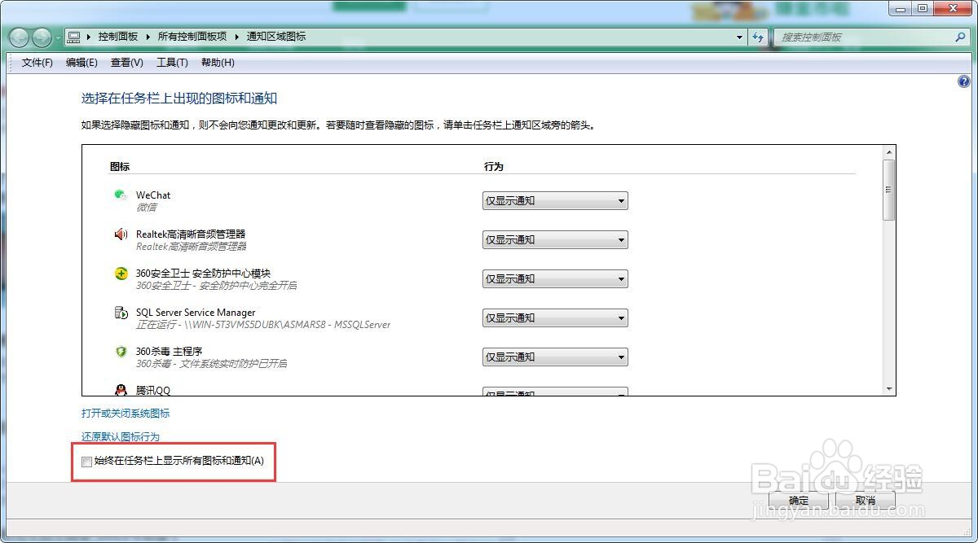Screen dimensions: 978x543
Task: Navigate to 控制面板 in the breadcrumb
Action: (x=118, y=37)
